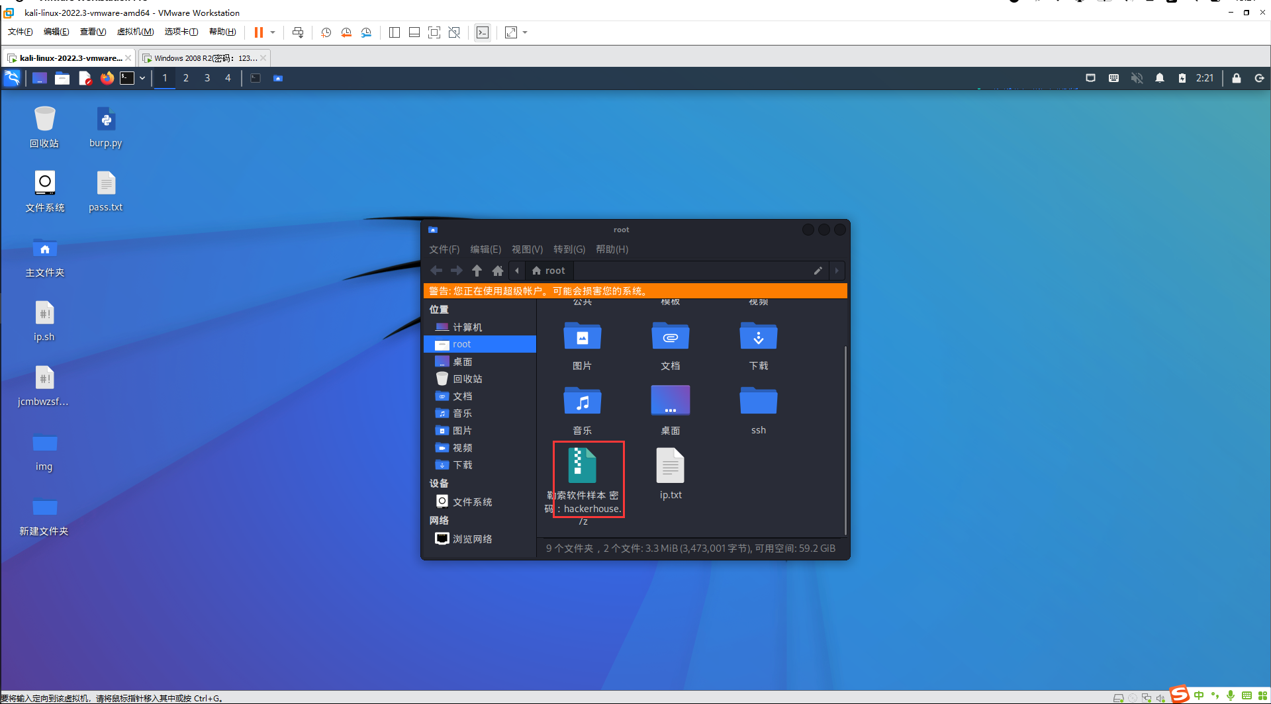
Task: Click the power manager battery icon
Action: point(1182,78)
